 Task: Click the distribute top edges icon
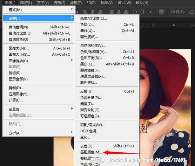(x=112, y=12)
